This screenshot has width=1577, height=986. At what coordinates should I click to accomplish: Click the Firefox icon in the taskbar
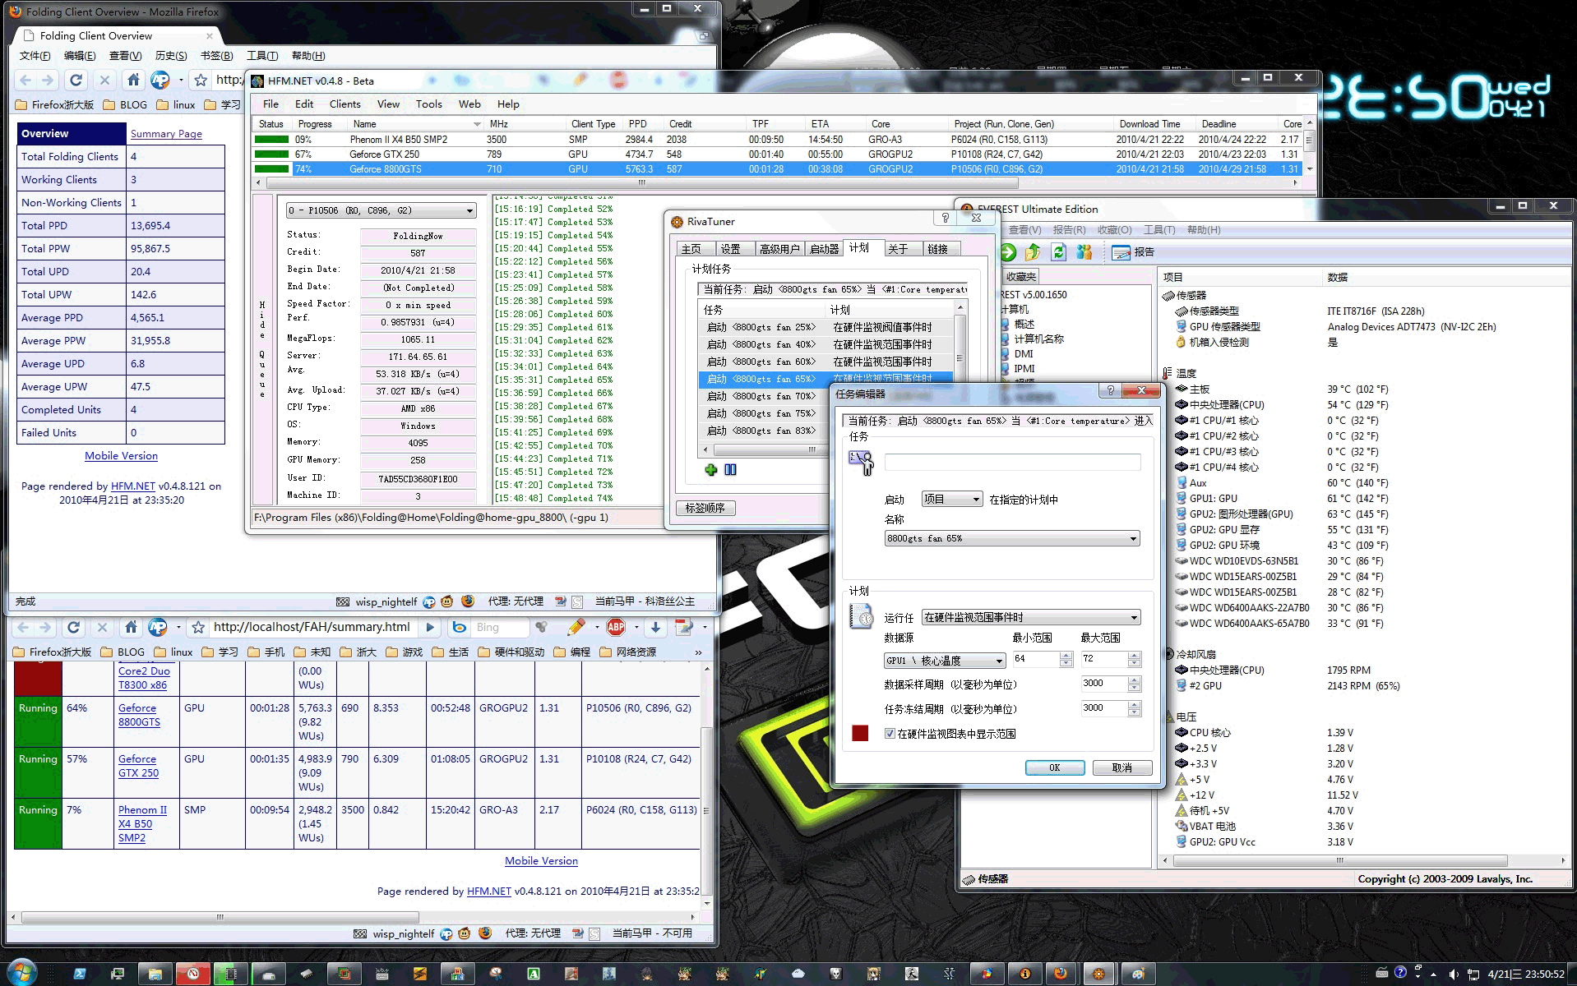pos(1060,974)
